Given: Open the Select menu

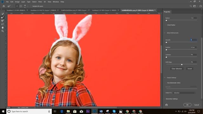Looking at the screenshot, I should click(34, 2).
